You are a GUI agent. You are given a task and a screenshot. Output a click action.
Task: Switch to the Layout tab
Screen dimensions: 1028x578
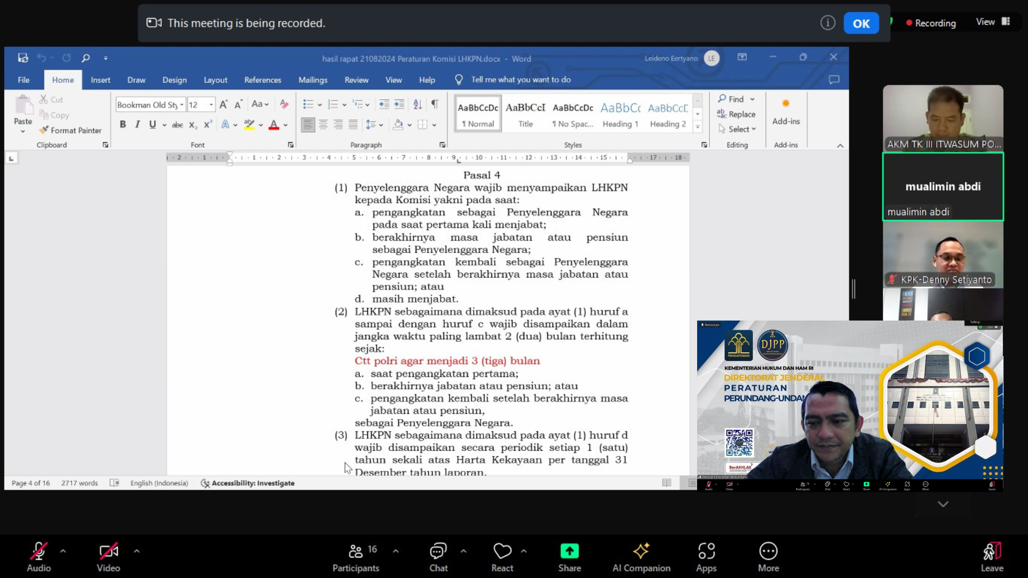[x=215, y=80]
